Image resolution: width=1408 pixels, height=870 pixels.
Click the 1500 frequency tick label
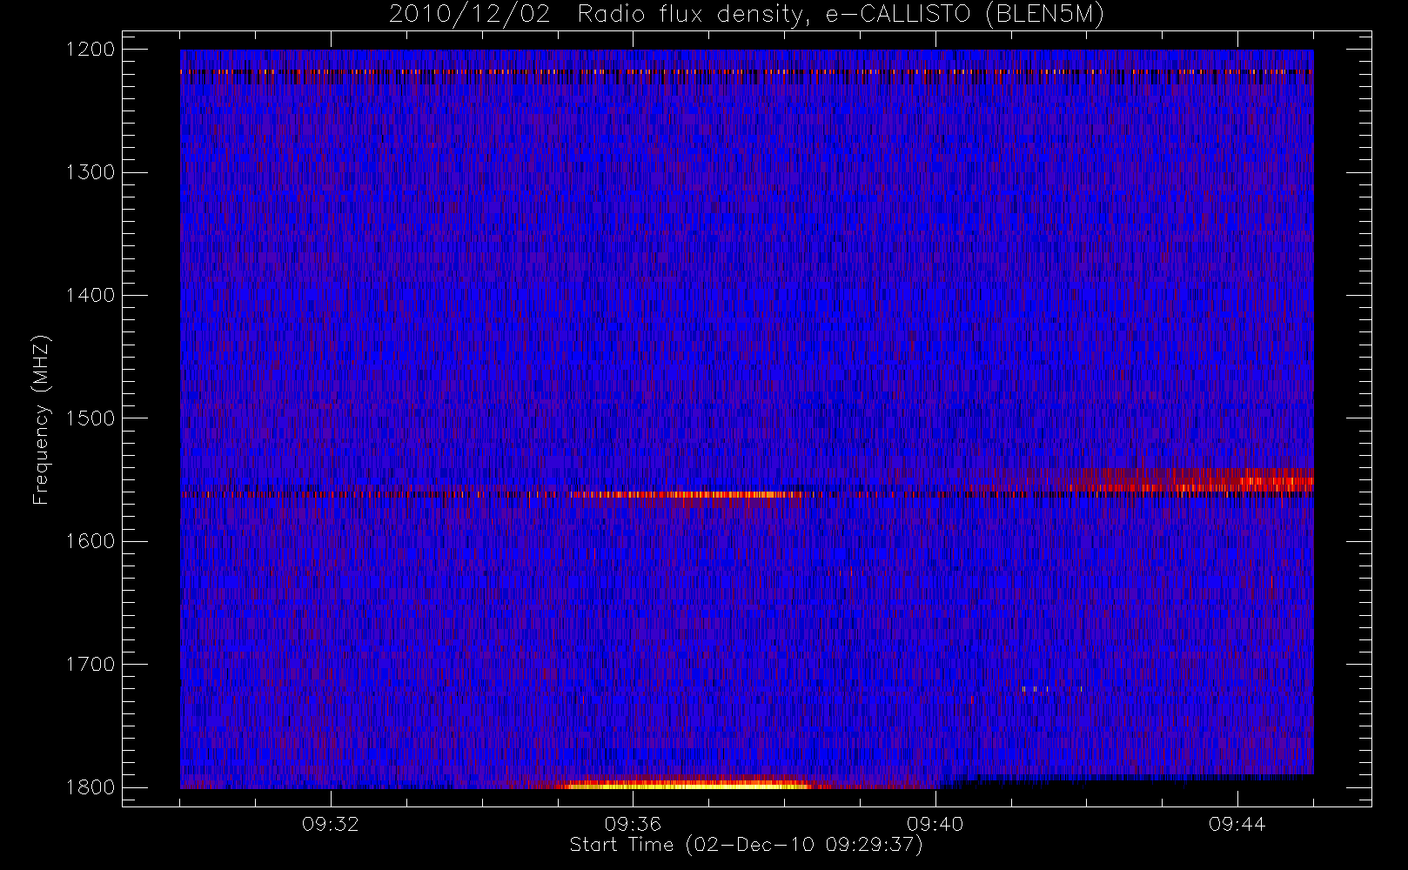(91, 418)
